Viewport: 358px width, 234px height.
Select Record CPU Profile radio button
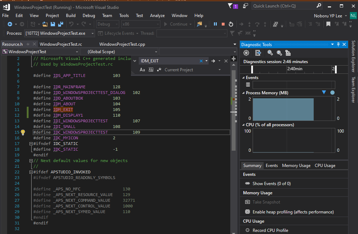[248, 230]
